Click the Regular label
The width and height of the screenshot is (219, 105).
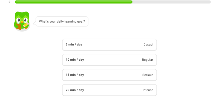[x=148, y=60]
